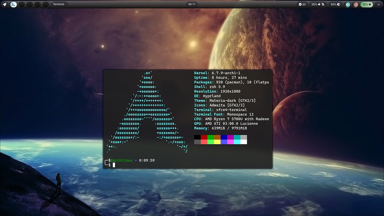Screen dimensions: 384x216
Task: Click the 0:09:59 time in the prompt
Action: (147, 160)
